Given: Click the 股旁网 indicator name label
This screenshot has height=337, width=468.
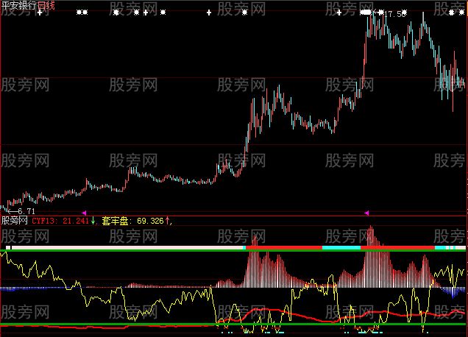Looking at the screenshot, I should click(15, 220).
